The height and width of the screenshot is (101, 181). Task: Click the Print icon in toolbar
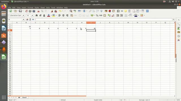(x=30, y=11)
